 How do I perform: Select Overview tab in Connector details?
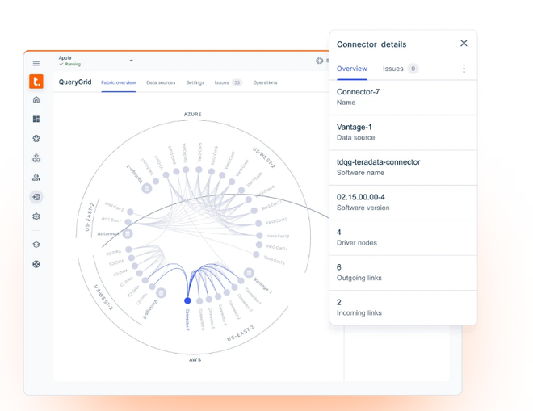pyautogui.click(x=351, y=69)
